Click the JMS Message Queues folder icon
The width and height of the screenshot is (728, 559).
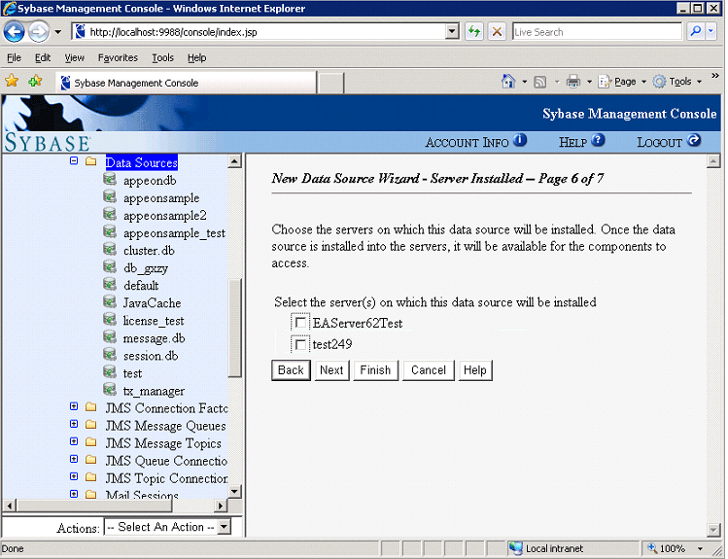point(91,425)
